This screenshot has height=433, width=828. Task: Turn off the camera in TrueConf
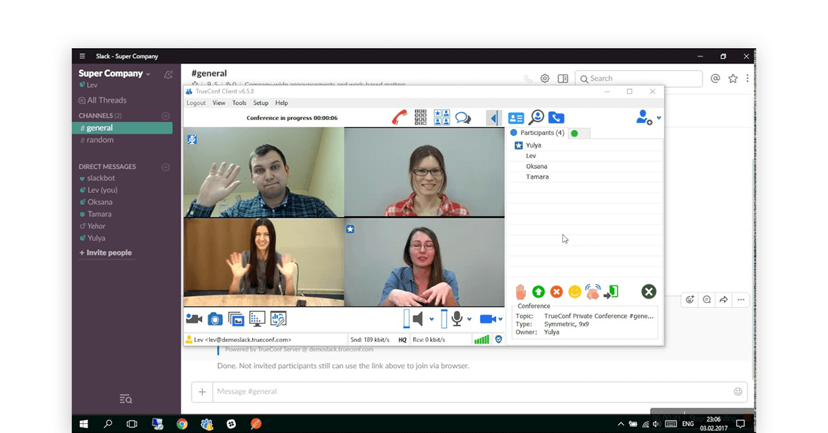[489, 319]
